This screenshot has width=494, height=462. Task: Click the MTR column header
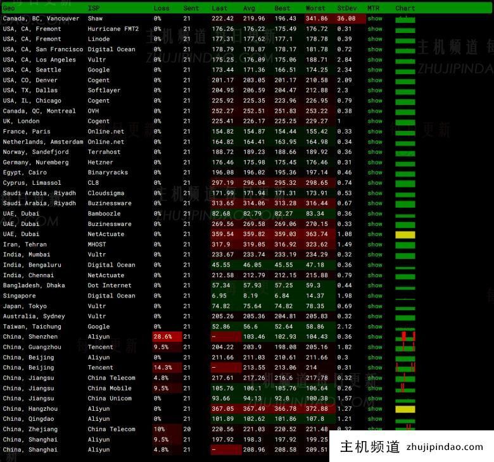click(x=373, y=8)
